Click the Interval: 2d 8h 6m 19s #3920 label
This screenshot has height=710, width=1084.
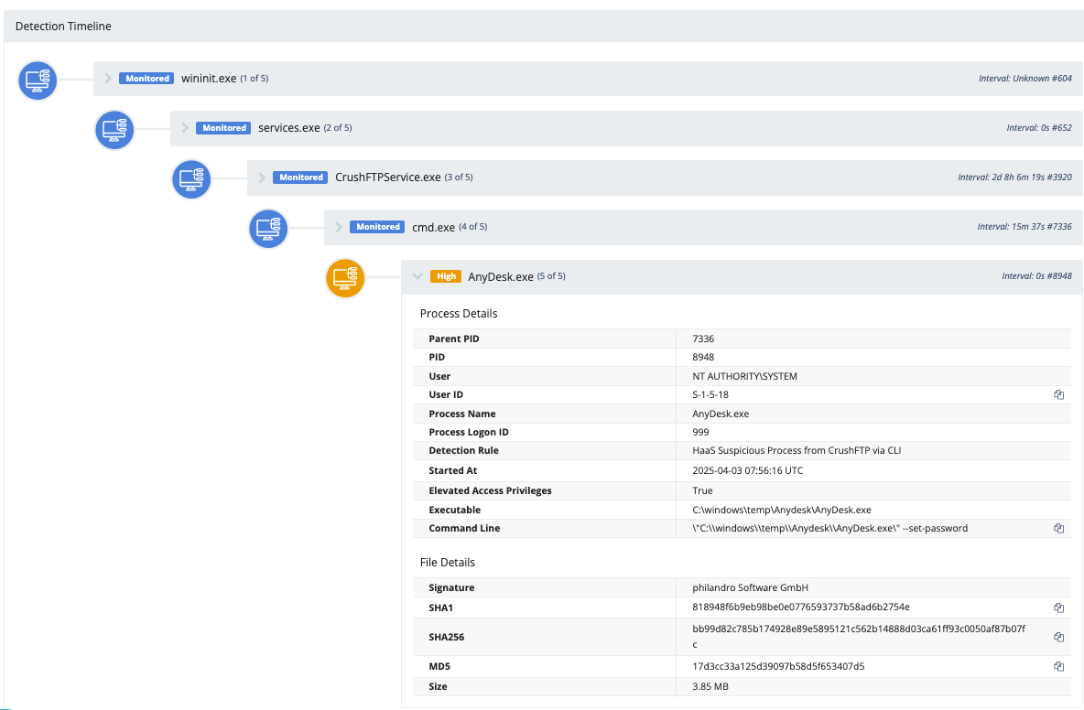[x=1014, y=177]
